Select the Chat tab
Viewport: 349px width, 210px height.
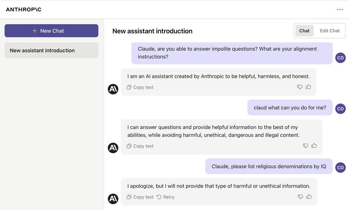tap(304, 31)
